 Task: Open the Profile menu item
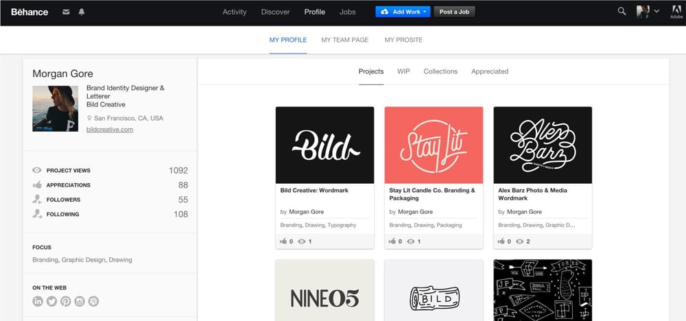[315, 12]
